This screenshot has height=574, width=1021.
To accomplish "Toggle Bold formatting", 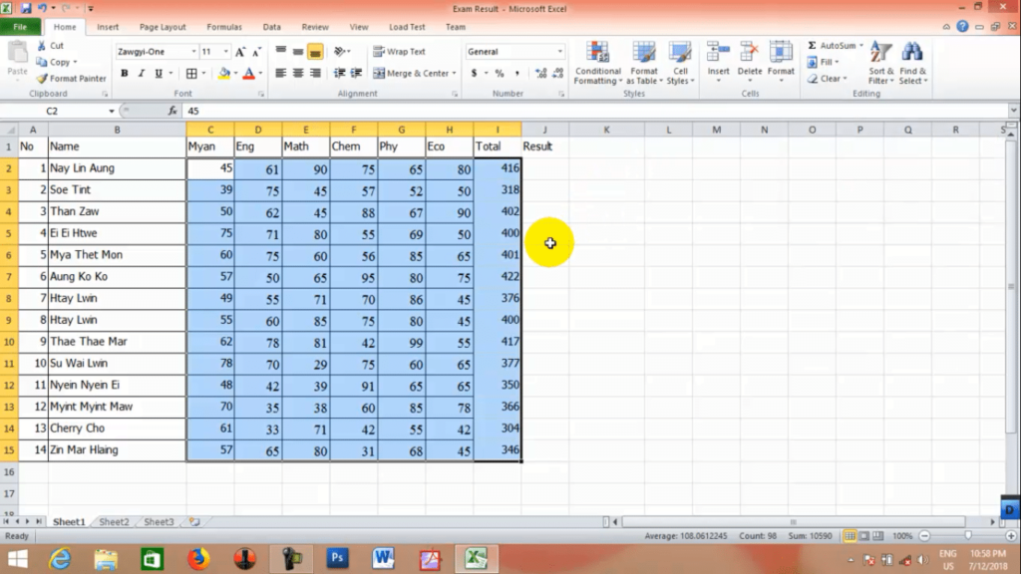I will tap(125, 74).
